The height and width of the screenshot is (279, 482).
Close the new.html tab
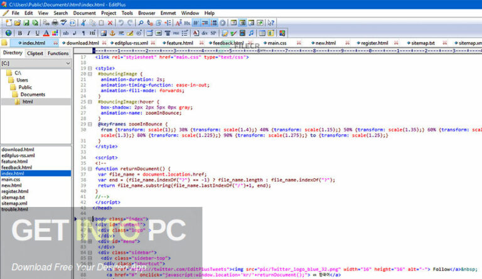(x=347, y=43)
